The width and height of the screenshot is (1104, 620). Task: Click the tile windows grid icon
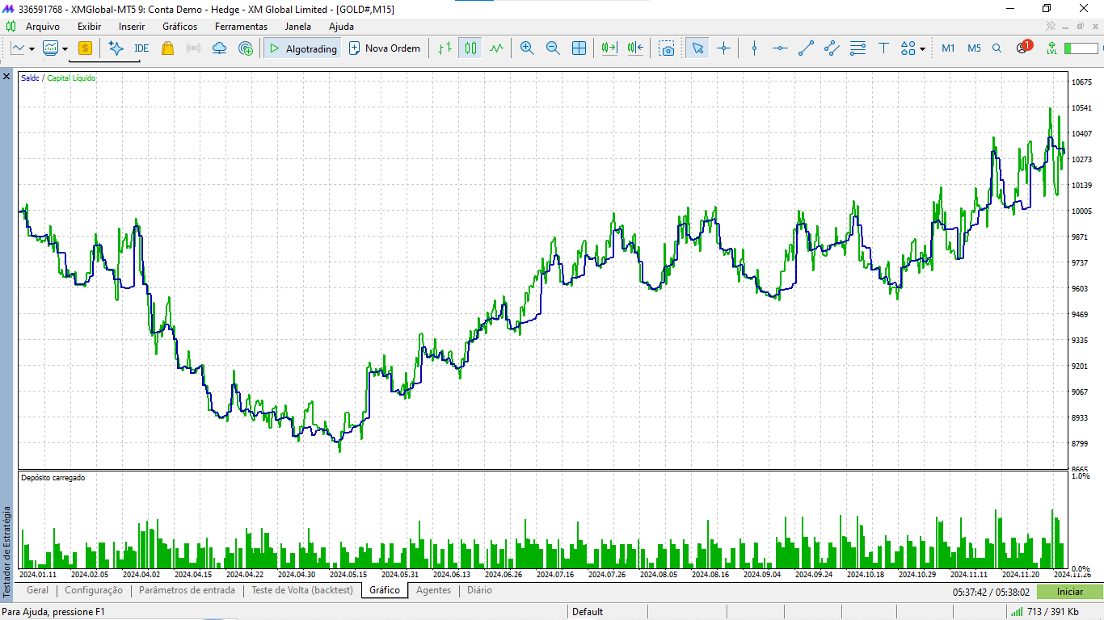click(x=579, y=48)
